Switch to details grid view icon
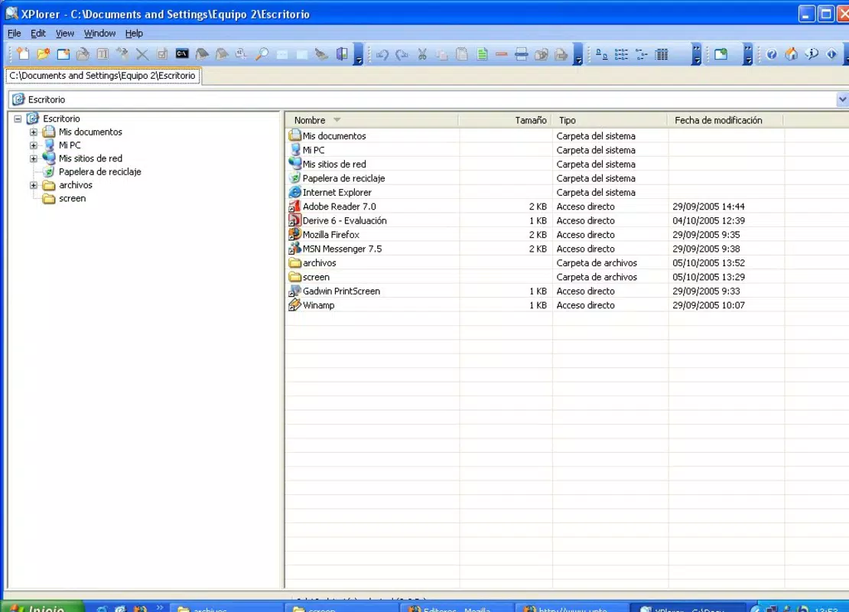This screenshot has width=849, height=612. click(x=662, y=54)
